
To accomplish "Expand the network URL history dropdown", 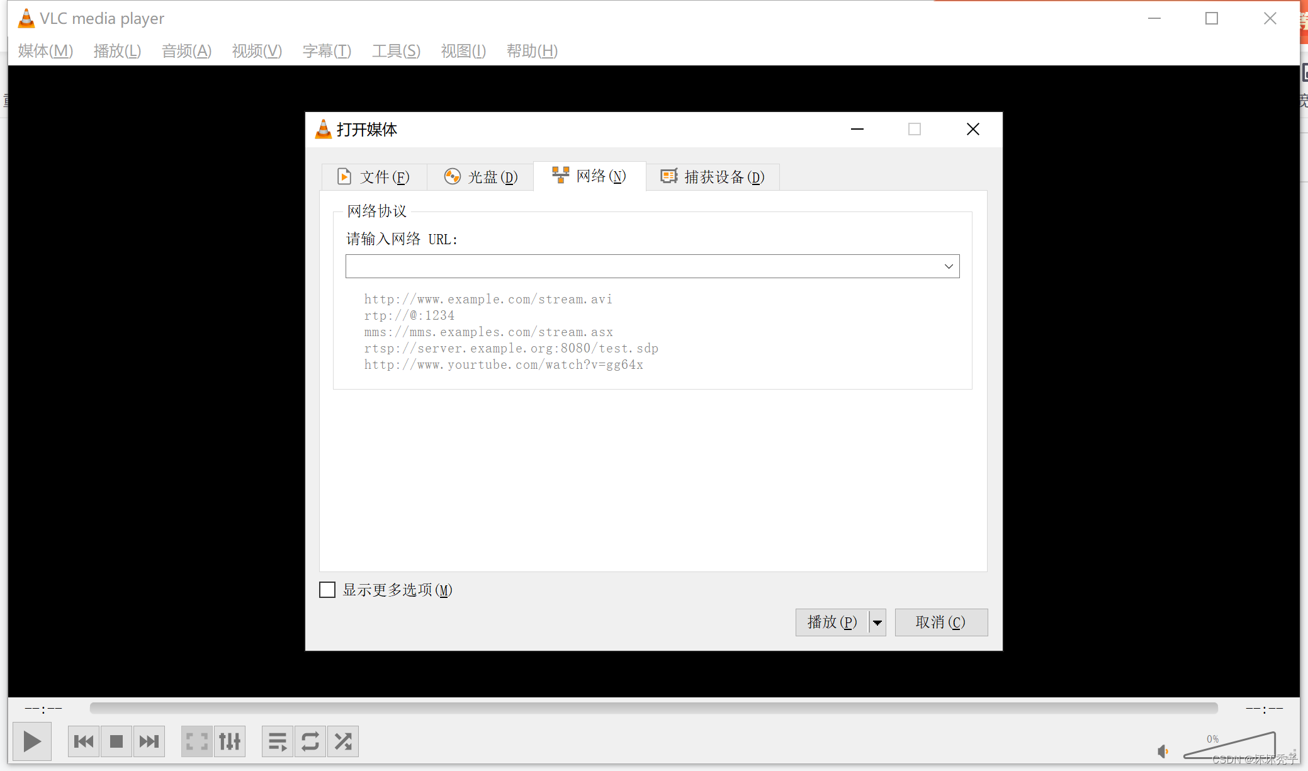I will click(x=948, y=266).
